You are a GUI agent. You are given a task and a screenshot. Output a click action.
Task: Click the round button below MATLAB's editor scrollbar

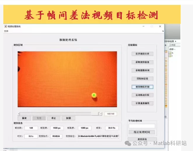point(166,117)
